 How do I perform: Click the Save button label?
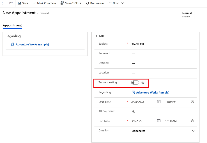click(x=25, y=3)
